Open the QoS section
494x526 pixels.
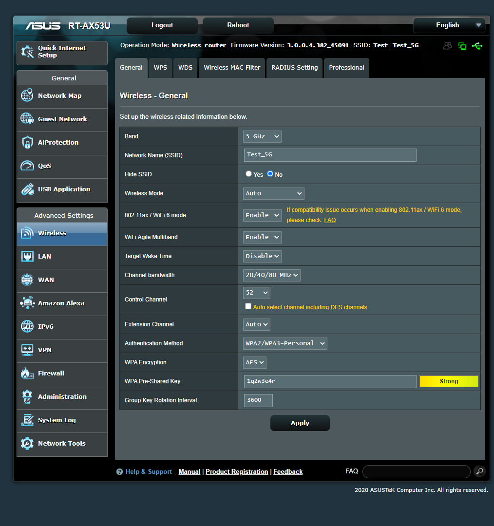[44, 166]
